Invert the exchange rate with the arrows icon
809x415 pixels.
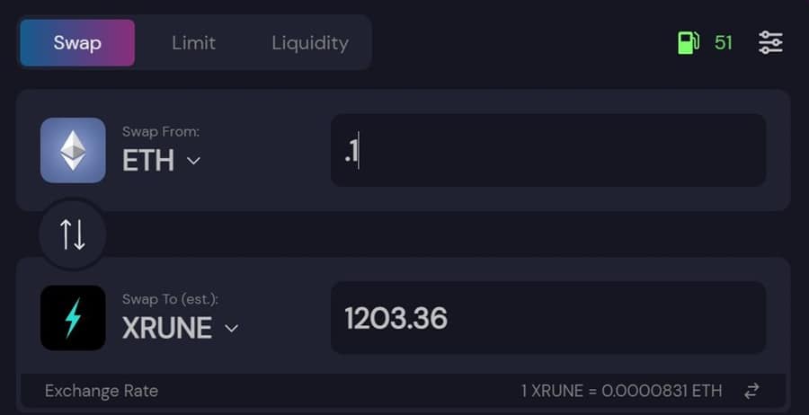coord(752,391)
